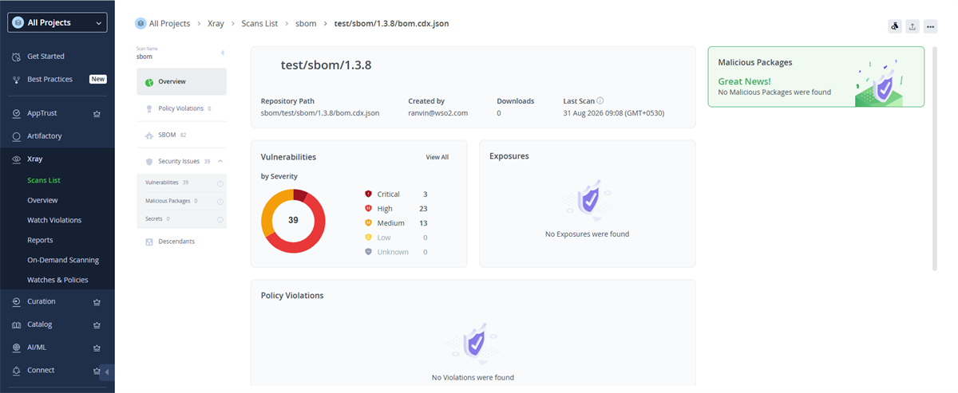Click the Xray breadcrumb

click(x=216, y=24)
